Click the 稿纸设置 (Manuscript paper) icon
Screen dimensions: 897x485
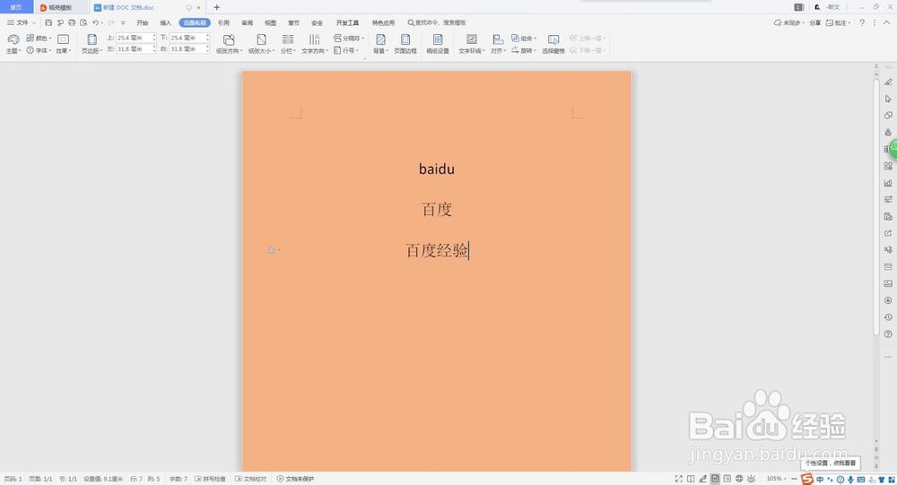[438, 39]
